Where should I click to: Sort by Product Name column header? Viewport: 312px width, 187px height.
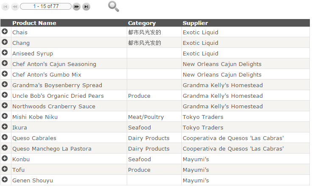[x=34, y=23]
